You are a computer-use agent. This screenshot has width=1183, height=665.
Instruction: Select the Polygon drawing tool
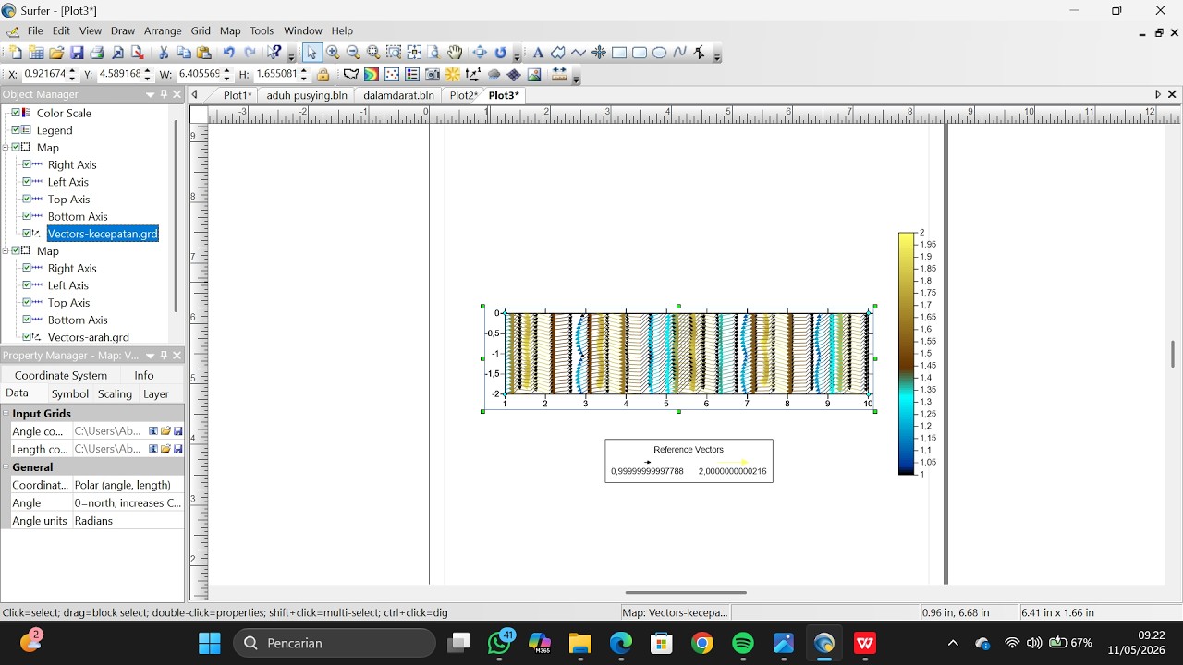[x=558, y=53]
